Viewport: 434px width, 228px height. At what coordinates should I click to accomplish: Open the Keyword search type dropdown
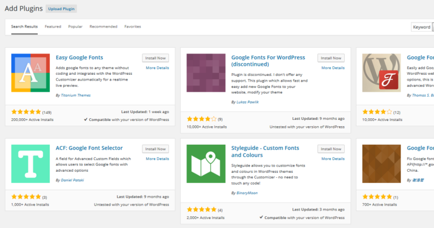point(422,27)
